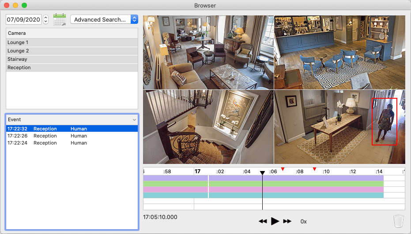Select the Reception camera row
Viewport: 411px width, 234px height.
click(72, 67)
